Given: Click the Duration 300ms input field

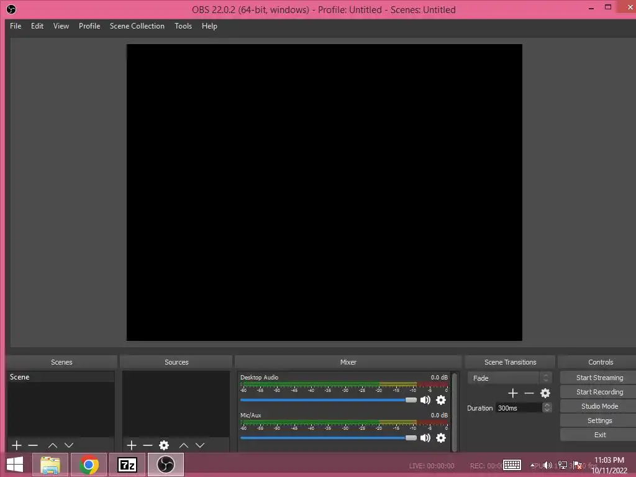Looking at the screenshot, I should coord(519,407).
